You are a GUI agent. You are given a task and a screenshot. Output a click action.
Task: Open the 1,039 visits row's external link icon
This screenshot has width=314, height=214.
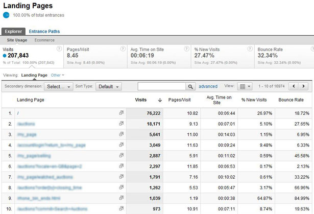pyautogui.click(x=121, y=198)
